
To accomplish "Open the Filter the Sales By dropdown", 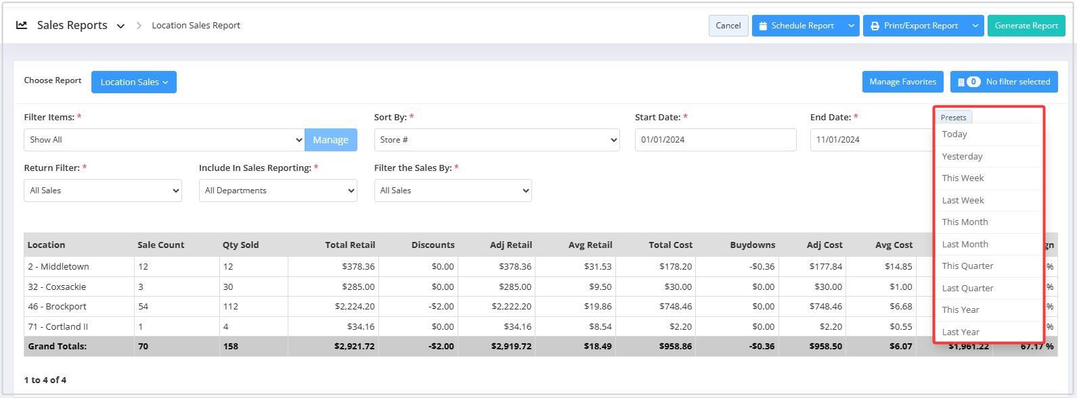I will click(x=453, y=191).
